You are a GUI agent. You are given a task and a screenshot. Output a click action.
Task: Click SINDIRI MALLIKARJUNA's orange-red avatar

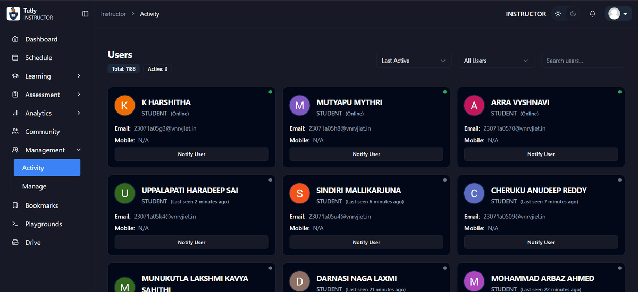click(299, 194)
